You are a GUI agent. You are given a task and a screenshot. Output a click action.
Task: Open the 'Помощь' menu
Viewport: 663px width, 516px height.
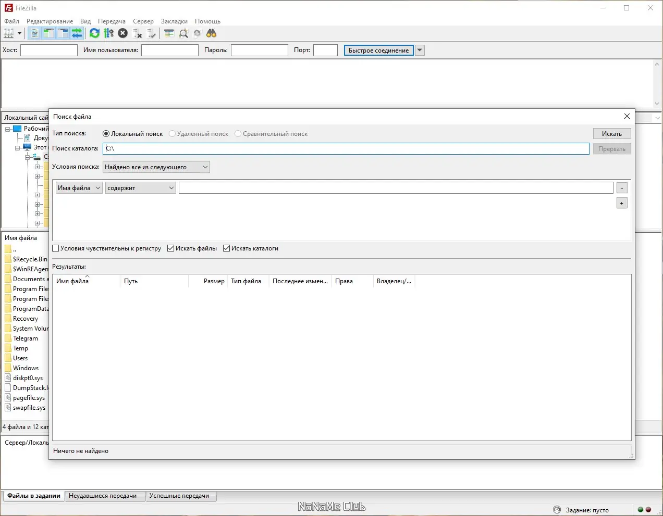207,21
